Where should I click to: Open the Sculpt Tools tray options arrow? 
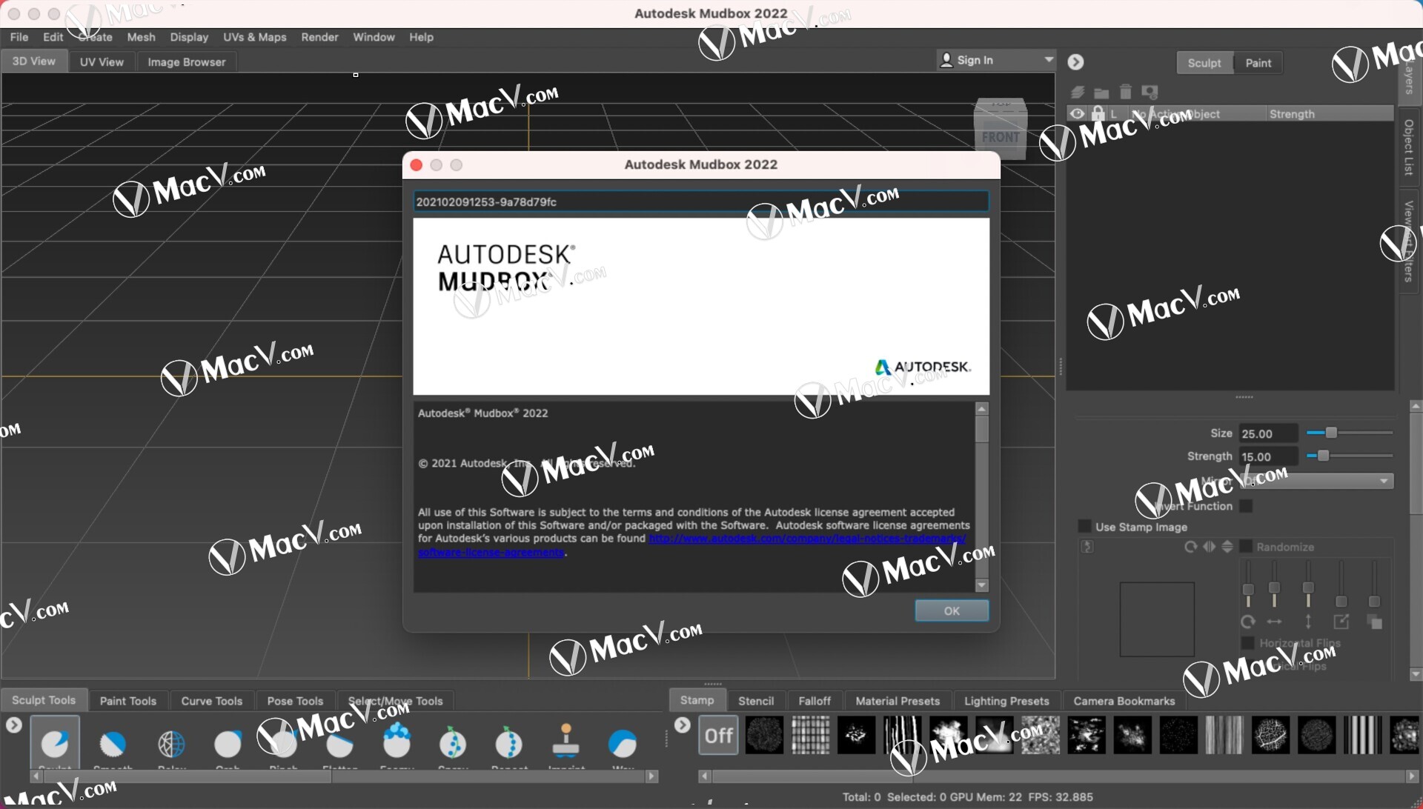(x=14, y=725)
